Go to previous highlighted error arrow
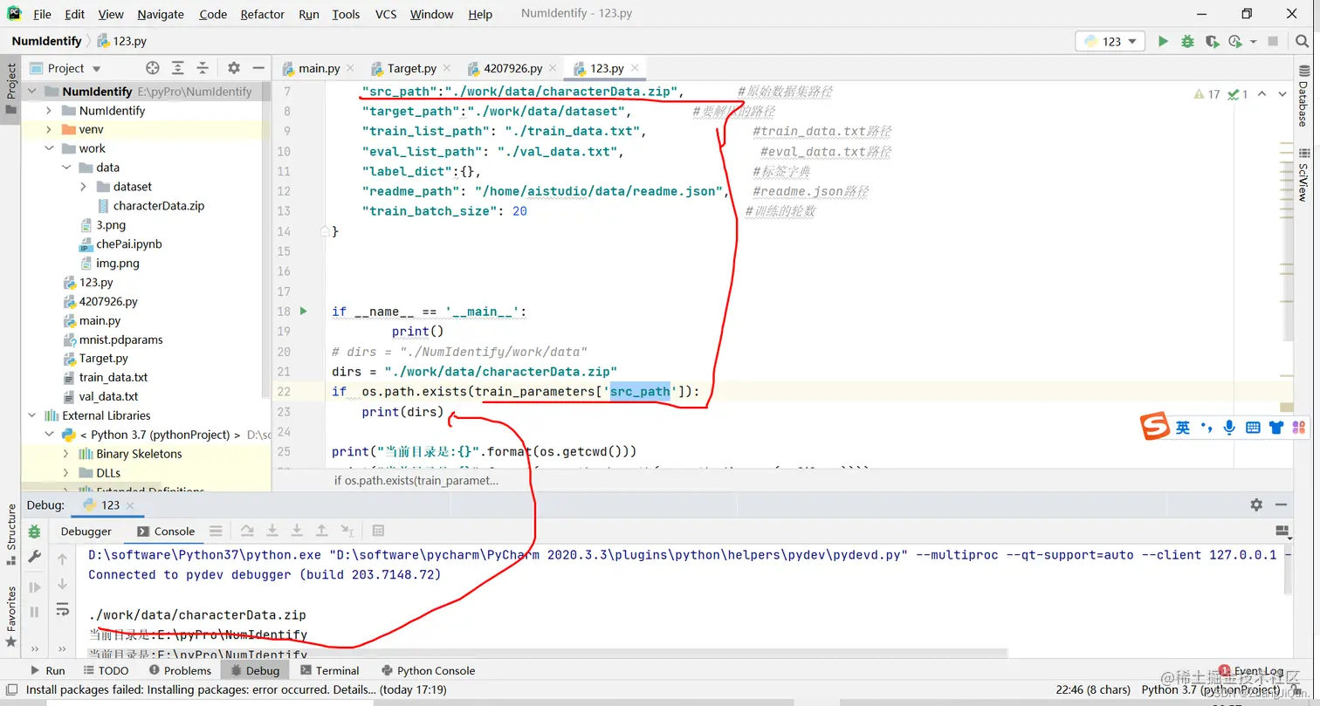This screenshot has height=706, width=1320. click(1262, 94)
